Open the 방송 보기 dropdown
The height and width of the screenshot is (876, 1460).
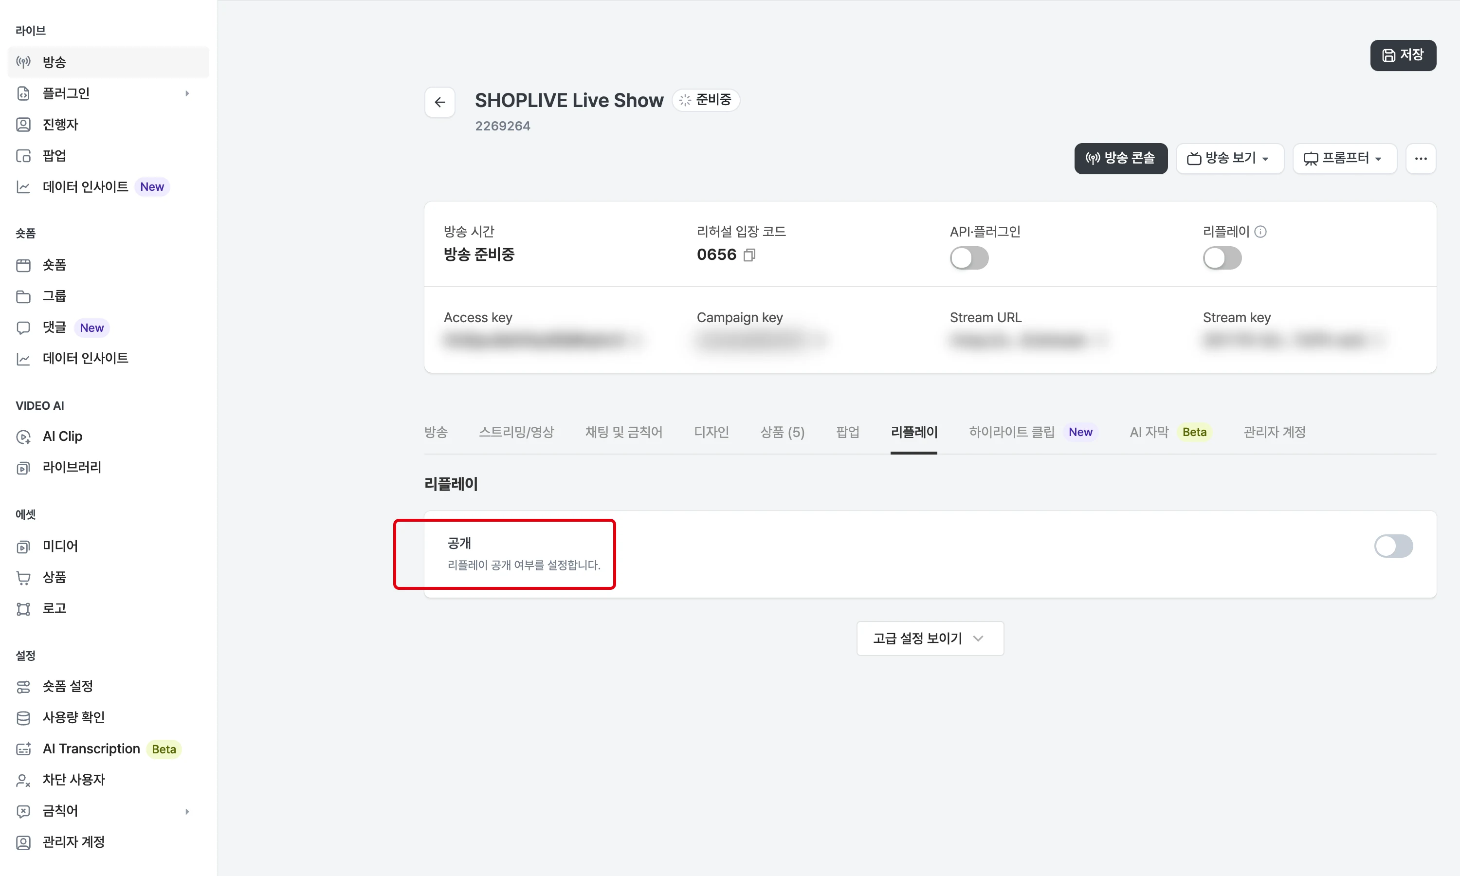[1229, 158]
